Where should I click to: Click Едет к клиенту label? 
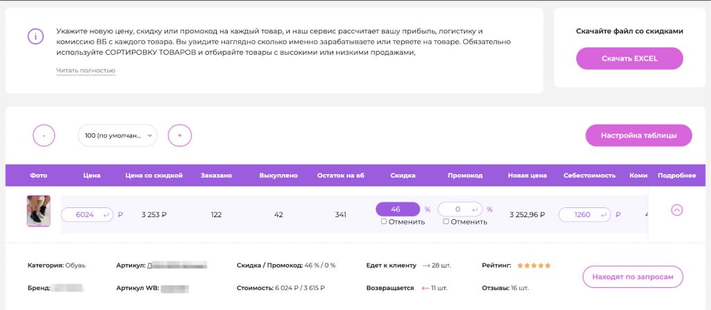391,266
